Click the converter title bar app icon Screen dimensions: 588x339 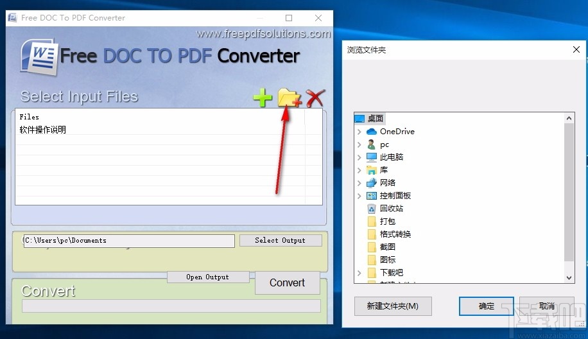pos(13,17)
